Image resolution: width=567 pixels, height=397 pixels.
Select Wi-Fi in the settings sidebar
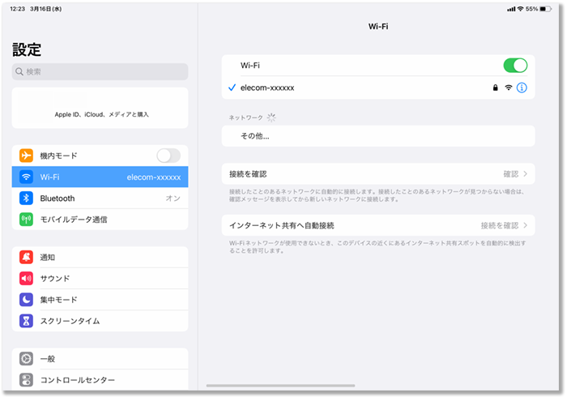click(x=100, y=177)
